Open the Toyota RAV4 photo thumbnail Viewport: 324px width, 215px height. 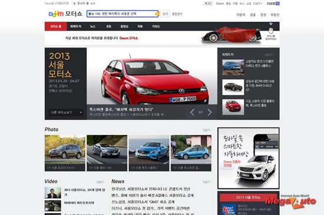[65, 153]
